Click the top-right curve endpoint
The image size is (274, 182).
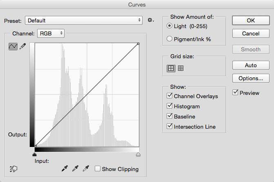138,44
